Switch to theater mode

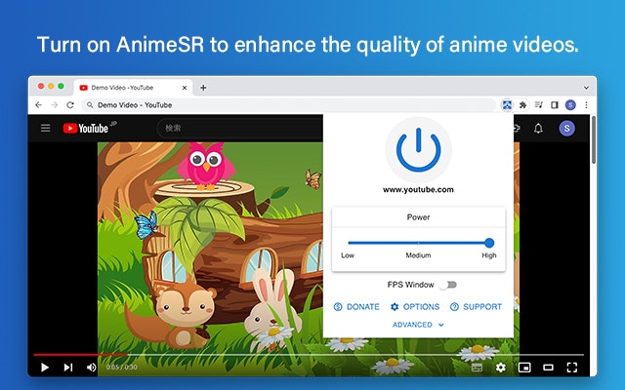click(549, 368)
